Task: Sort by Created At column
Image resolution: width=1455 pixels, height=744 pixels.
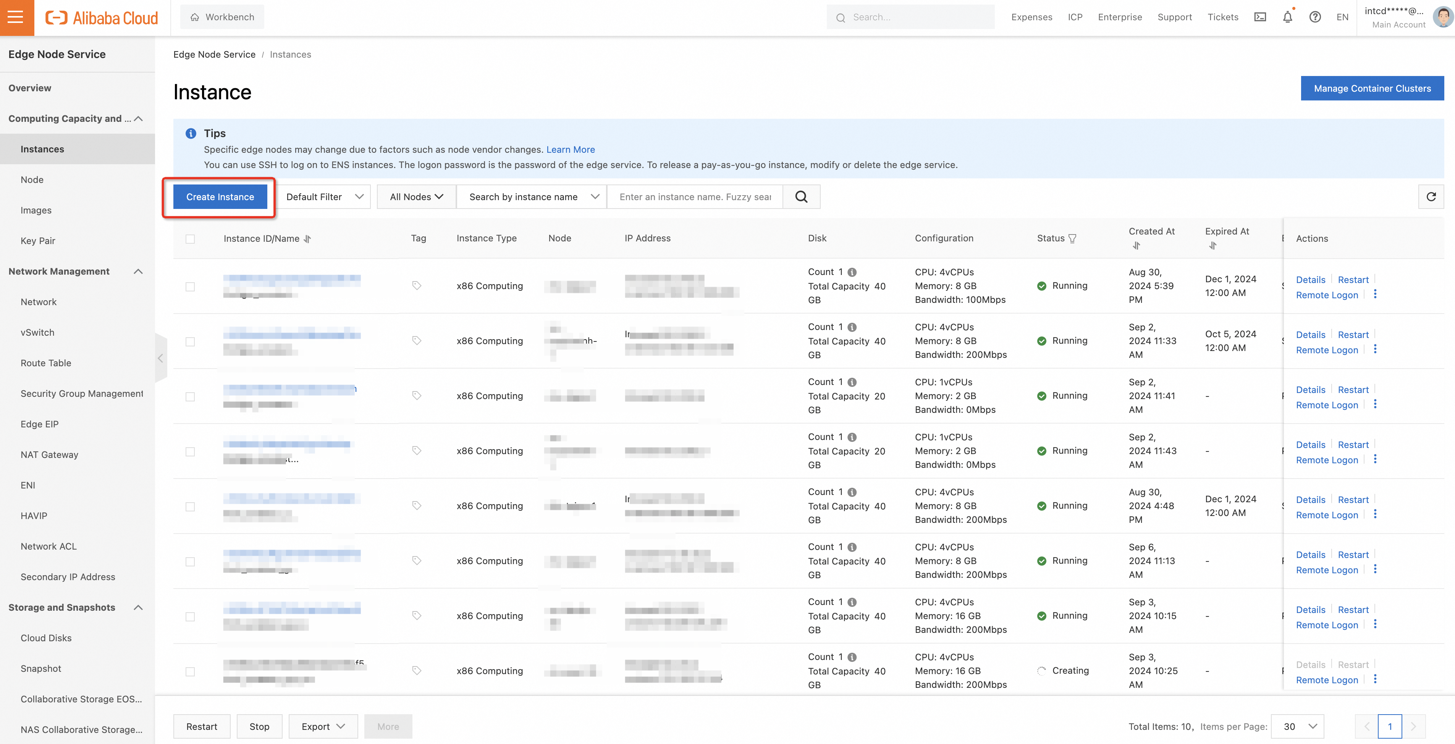Action: 1137,246
